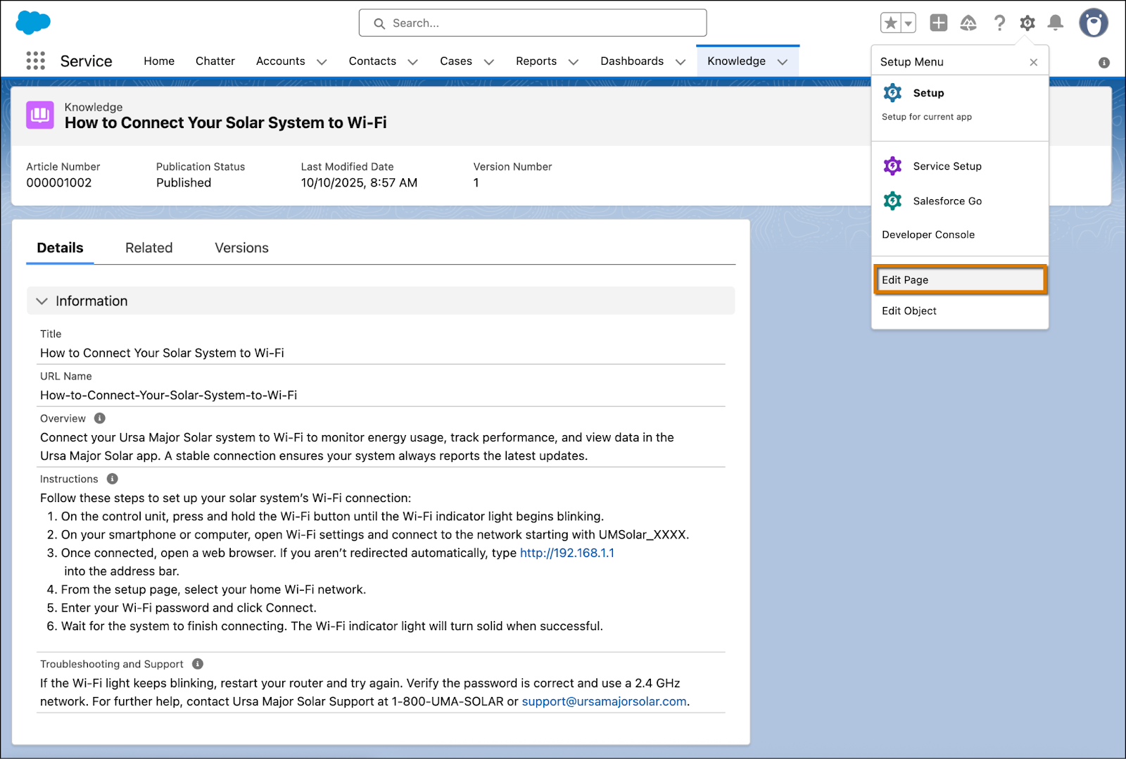Switch to the Versions tab

tap(241, 248)
